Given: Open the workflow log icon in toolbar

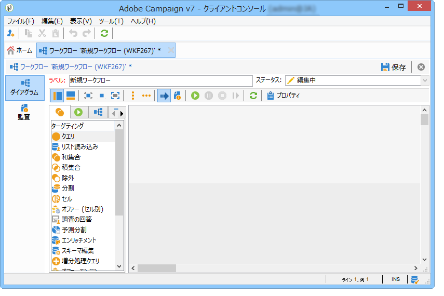Looking at the screenshot, I should (x=178, y=96).
